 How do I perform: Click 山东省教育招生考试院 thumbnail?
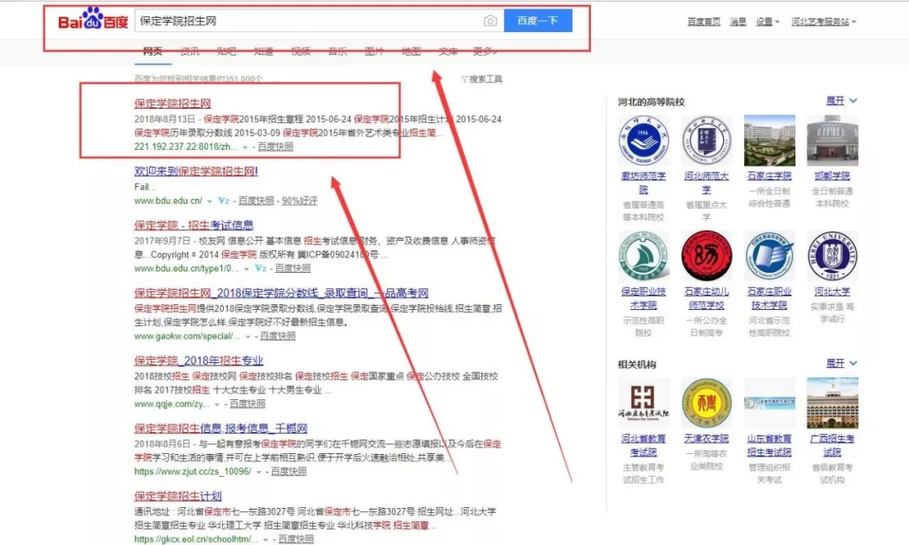click(769, 403)
